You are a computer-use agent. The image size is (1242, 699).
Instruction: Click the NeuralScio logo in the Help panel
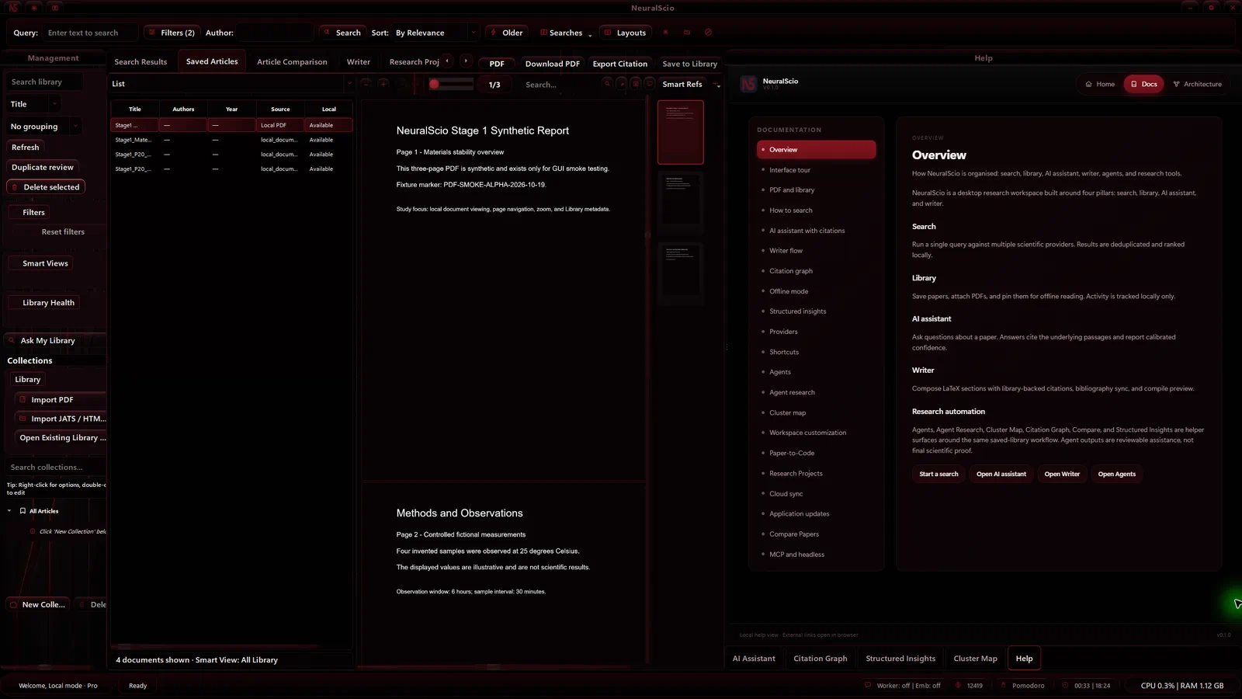[x=748, y=84]
